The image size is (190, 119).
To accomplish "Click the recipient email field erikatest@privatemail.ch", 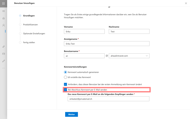I will 109,99.
